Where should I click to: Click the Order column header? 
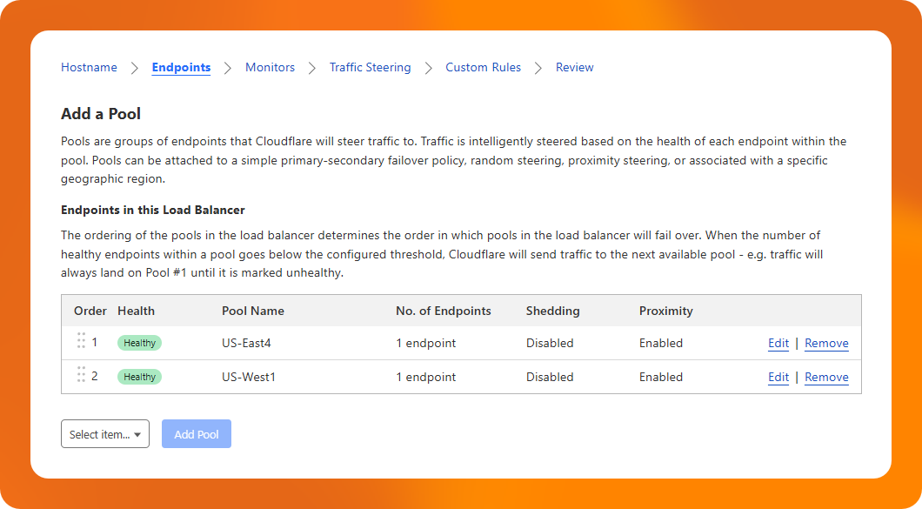point(90,311)
